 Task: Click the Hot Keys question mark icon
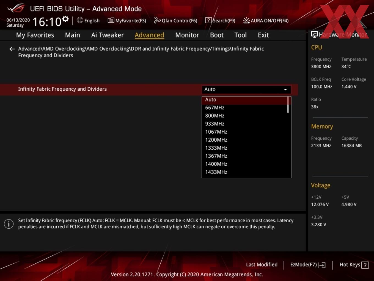point(365,265)
